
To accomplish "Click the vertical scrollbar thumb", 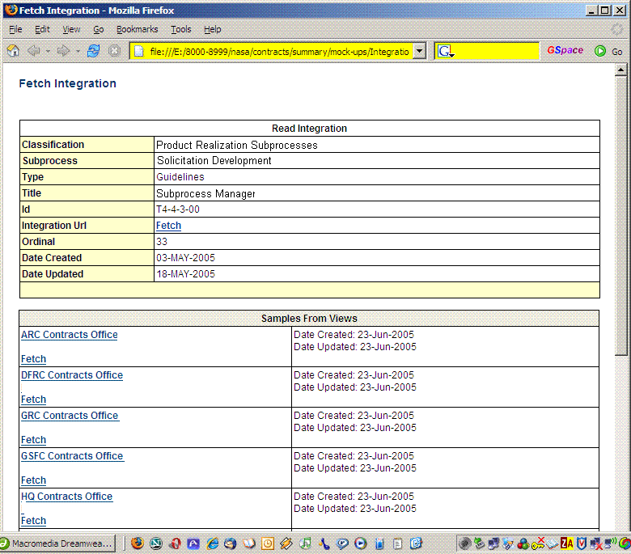I will [x=620, y=216].
